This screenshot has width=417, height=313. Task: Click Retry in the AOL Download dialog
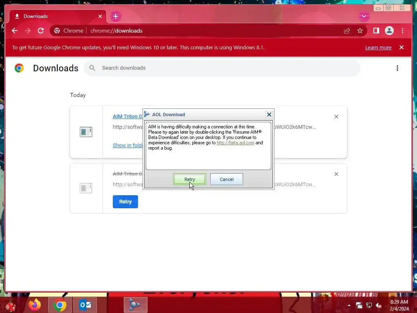(189, 179)
